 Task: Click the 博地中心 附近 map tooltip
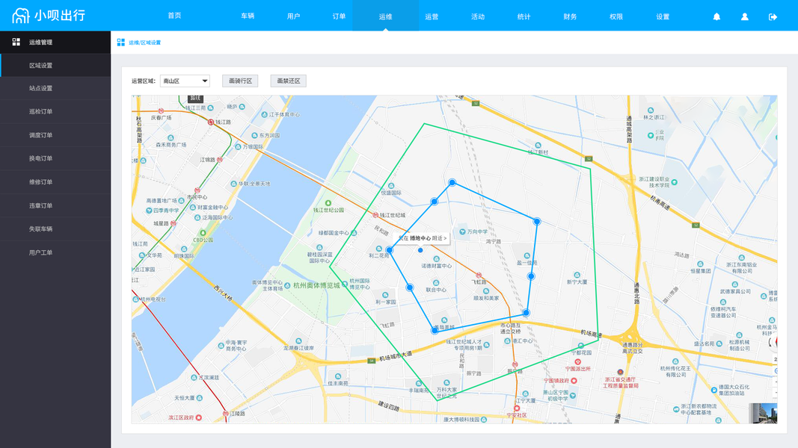[x=423, y=237]
